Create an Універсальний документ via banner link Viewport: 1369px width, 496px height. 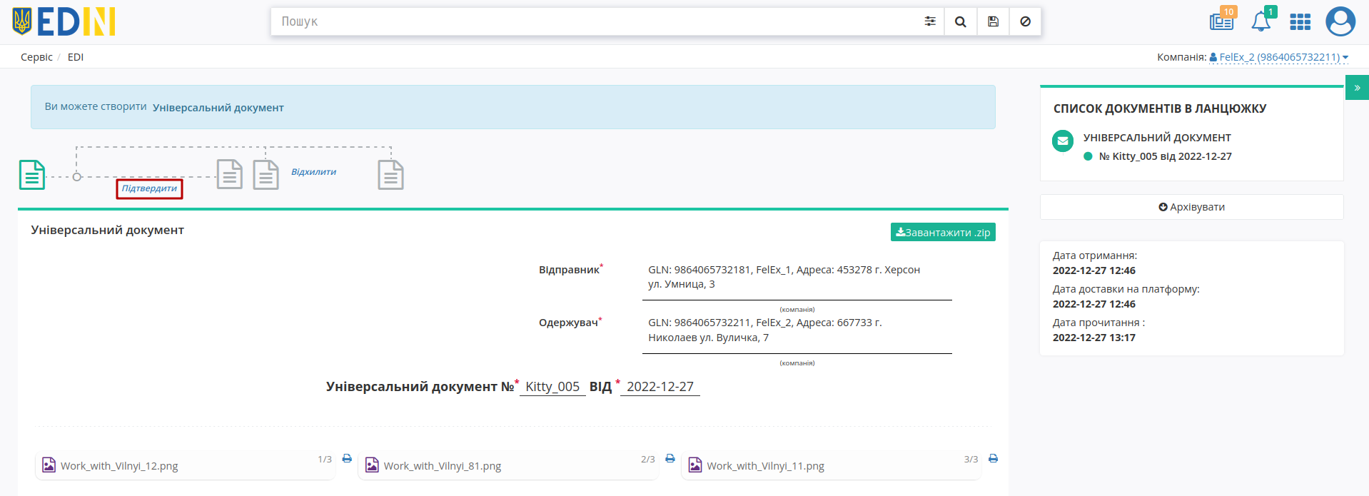(x=218, y=108)
